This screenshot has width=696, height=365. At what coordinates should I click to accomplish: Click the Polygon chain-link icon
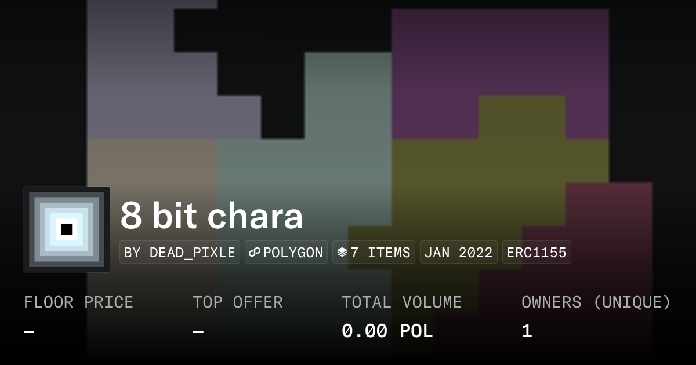tap(254, 253)
